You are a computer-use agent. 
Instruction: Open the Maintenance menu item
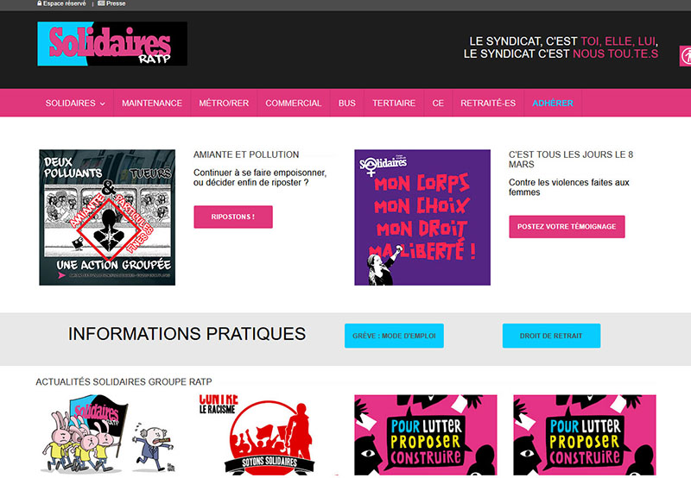(x=152, y=103)
